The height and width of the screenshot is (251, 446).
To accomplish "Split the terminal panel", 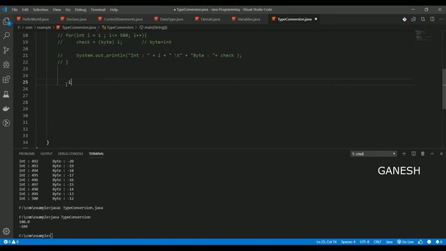I will pos(413,153).
